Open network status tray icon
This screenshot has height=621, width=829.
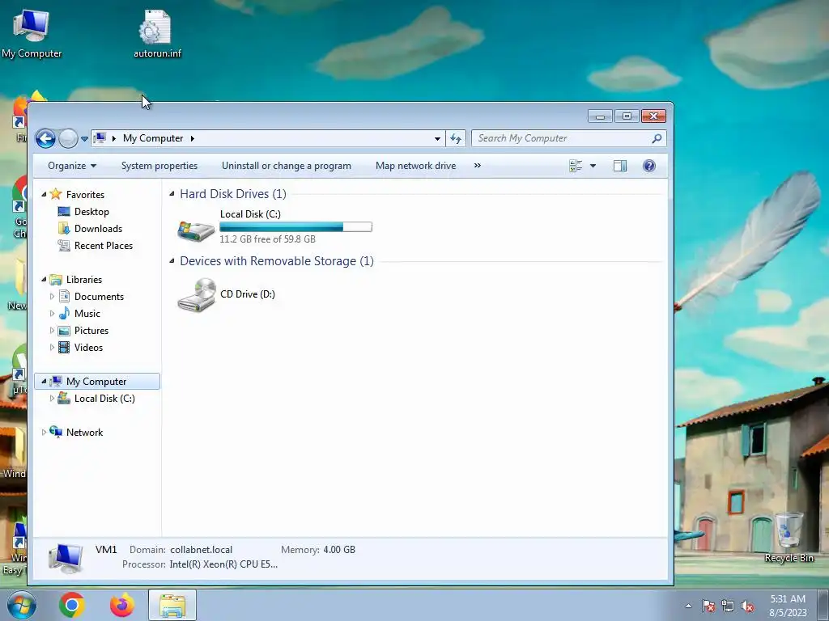(x=728, y=606)
